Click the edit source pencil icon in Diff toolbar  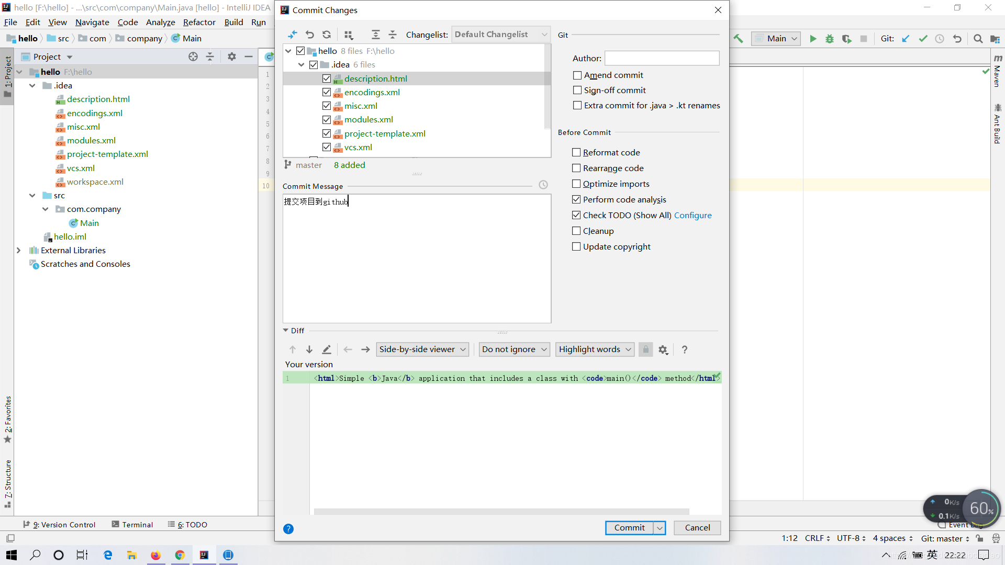327,349
